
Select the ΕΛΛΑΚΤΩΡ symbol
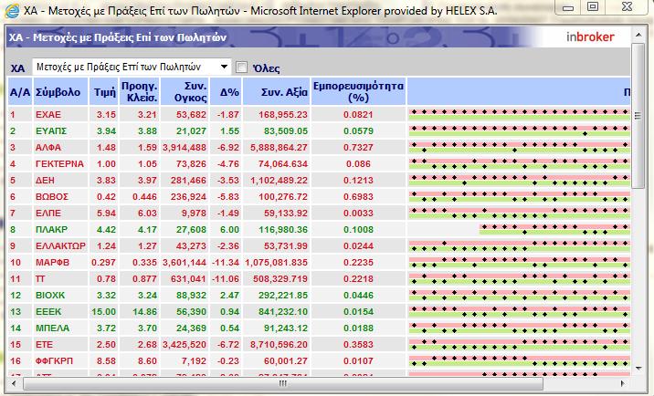click(x=60, y=246)
